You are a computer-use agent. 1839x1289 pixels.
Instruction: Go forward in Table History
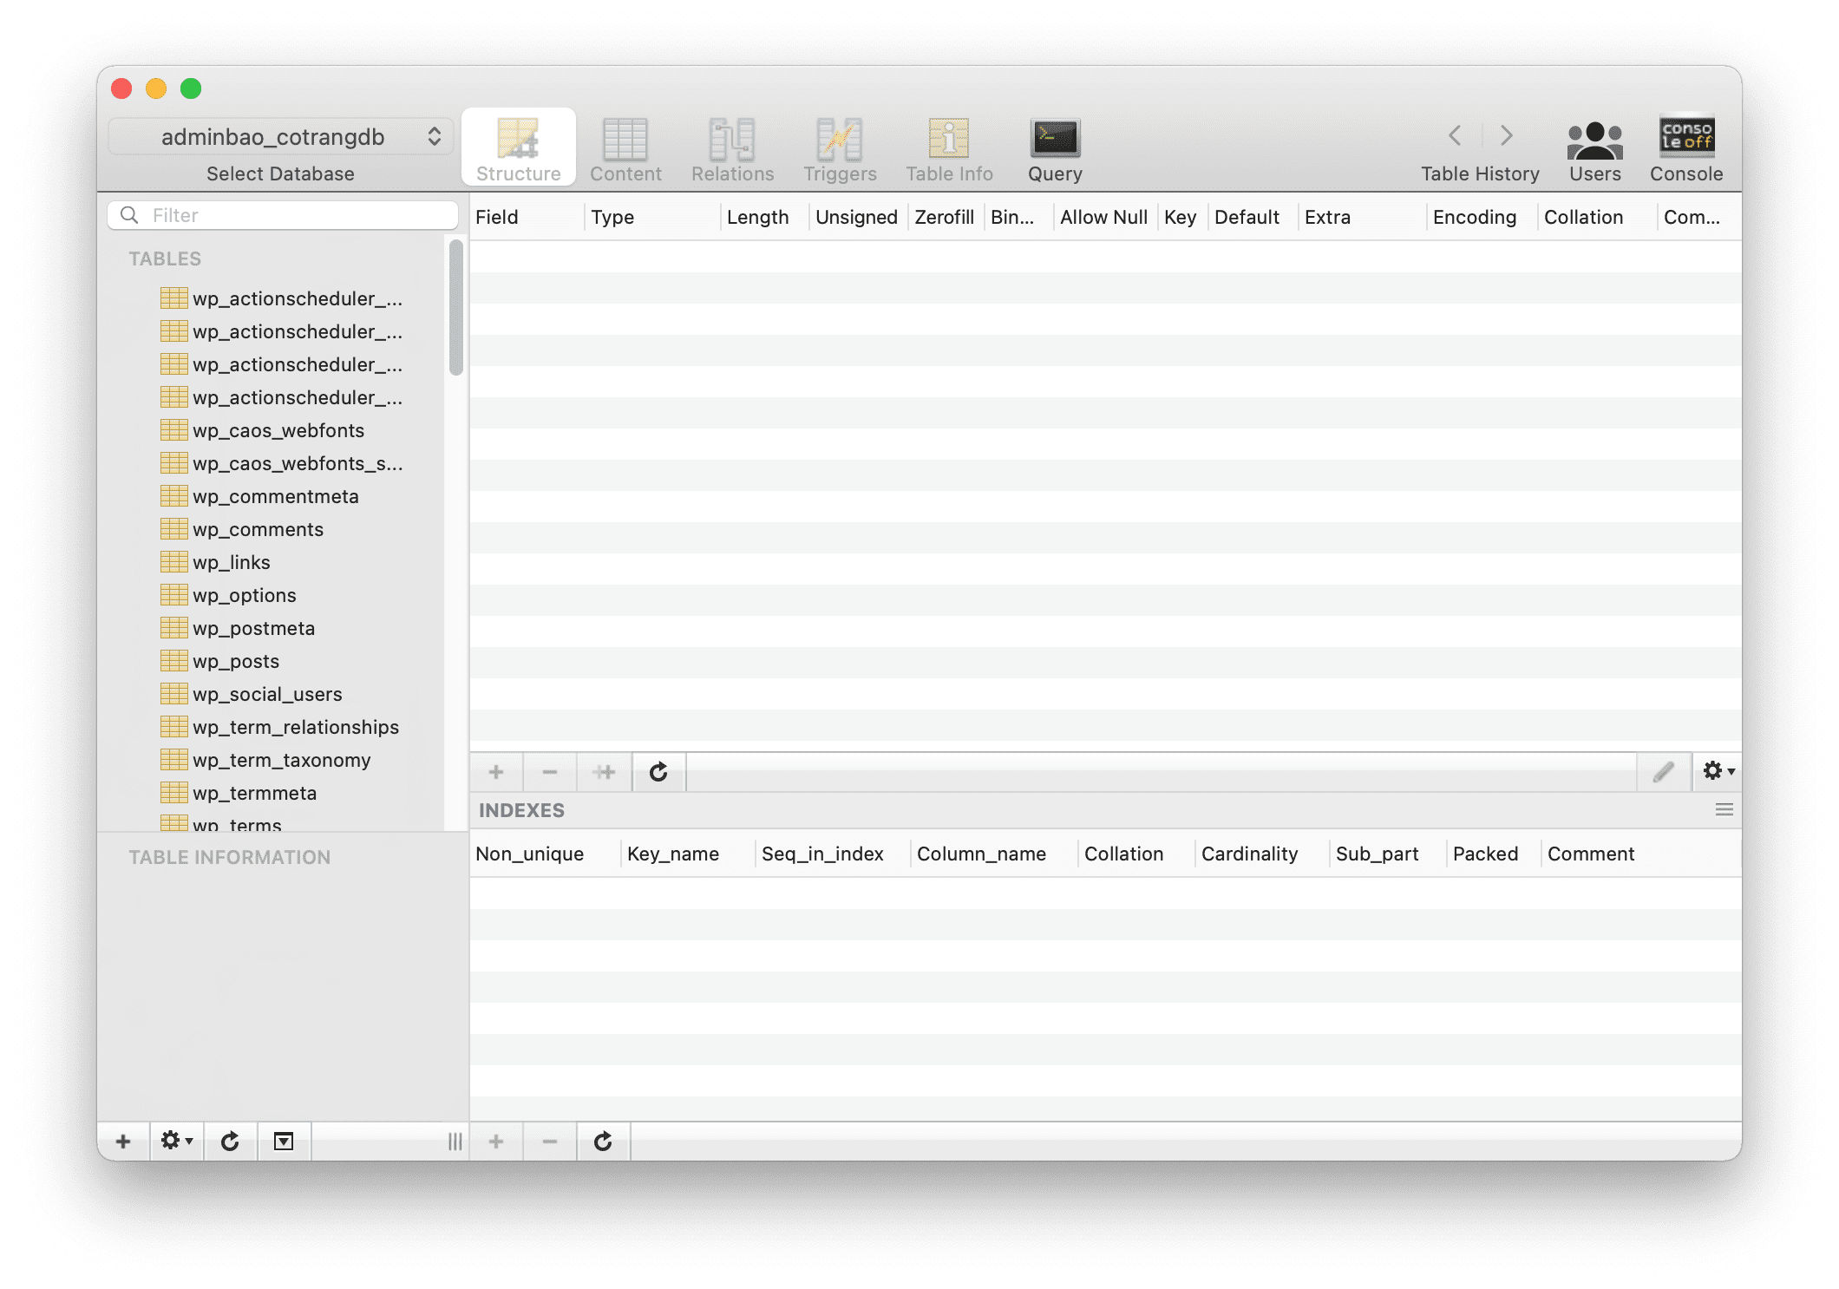click(1507, 135)
